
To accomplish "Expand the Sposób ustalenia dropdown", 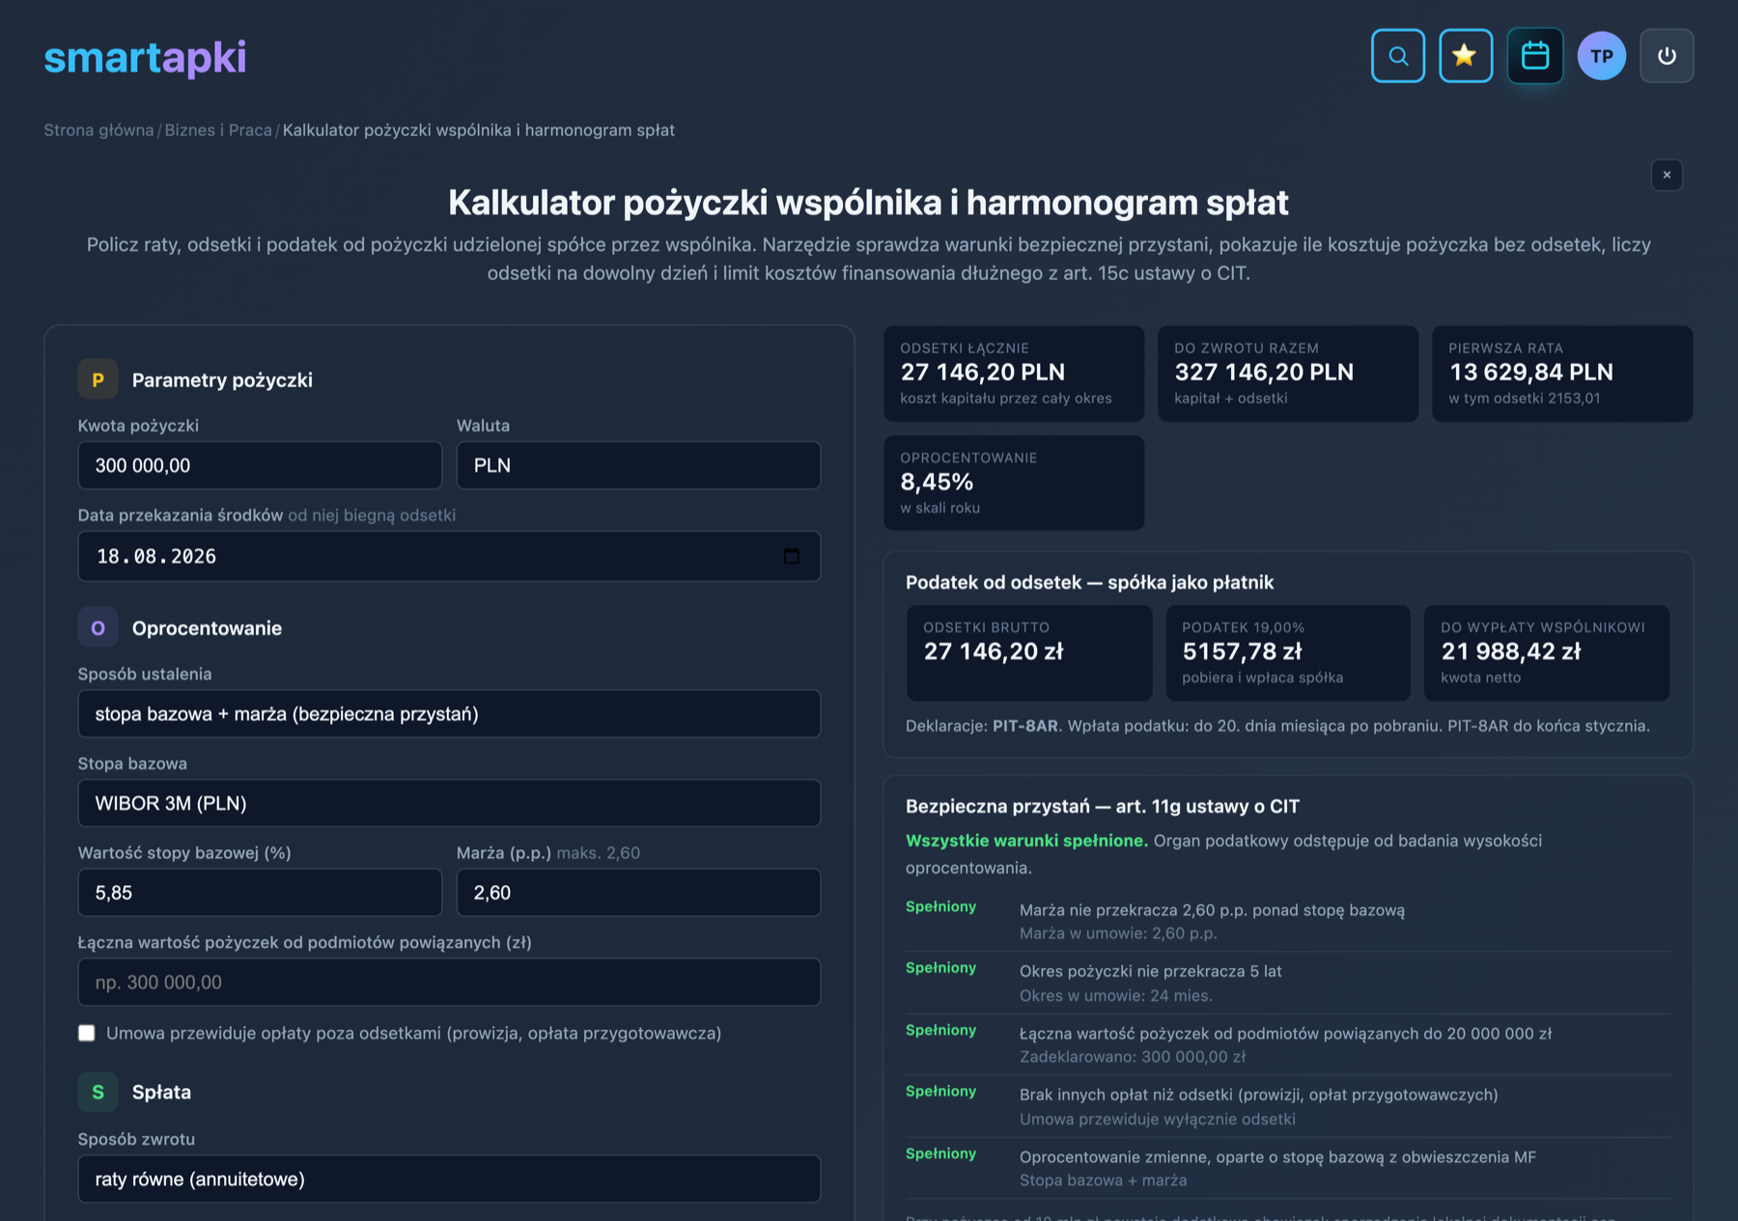I will click(x=449, y=713).
